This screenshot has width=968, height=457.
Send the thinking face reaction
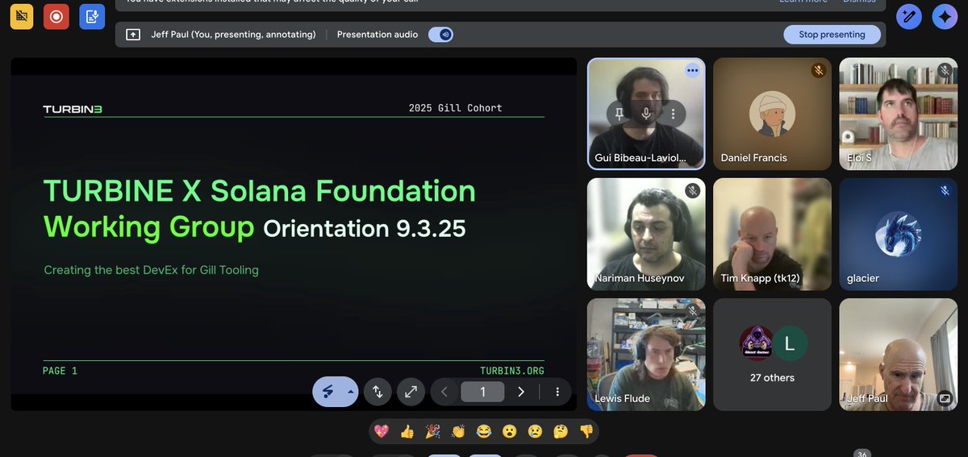click(x=561, y=431)
